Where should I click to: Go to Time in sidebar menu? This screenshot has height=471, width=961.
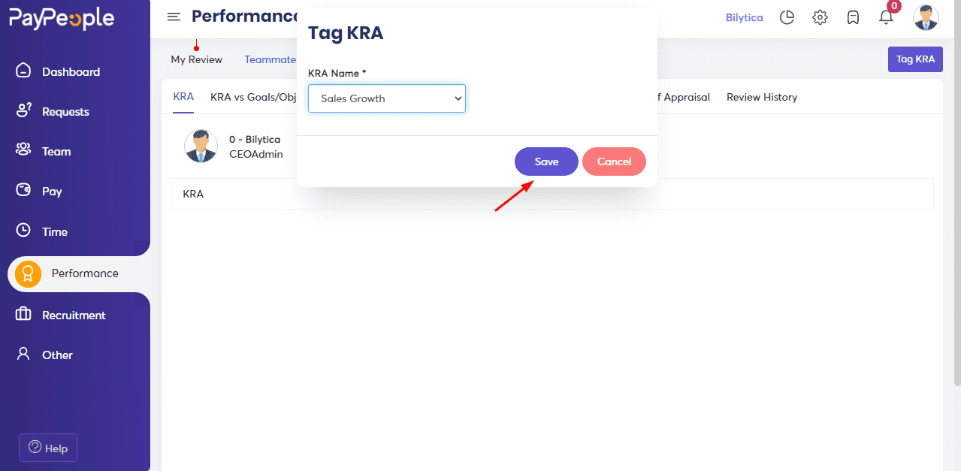[55, 231]
